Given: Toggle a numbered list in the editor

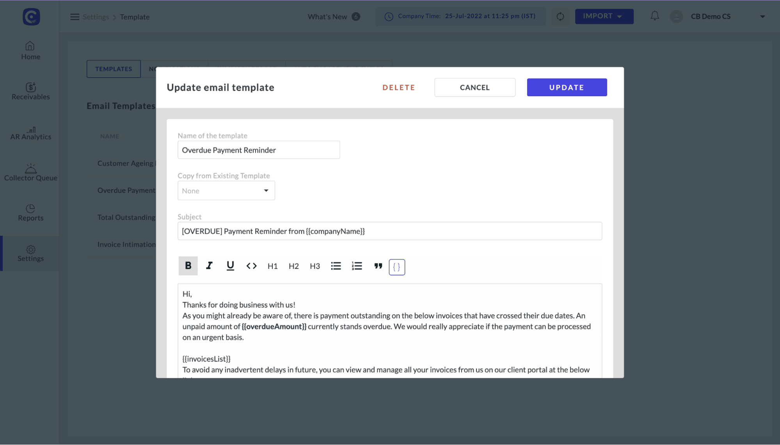Looking at the screenshot, I should pyautogui.click(x=357, y=266).
